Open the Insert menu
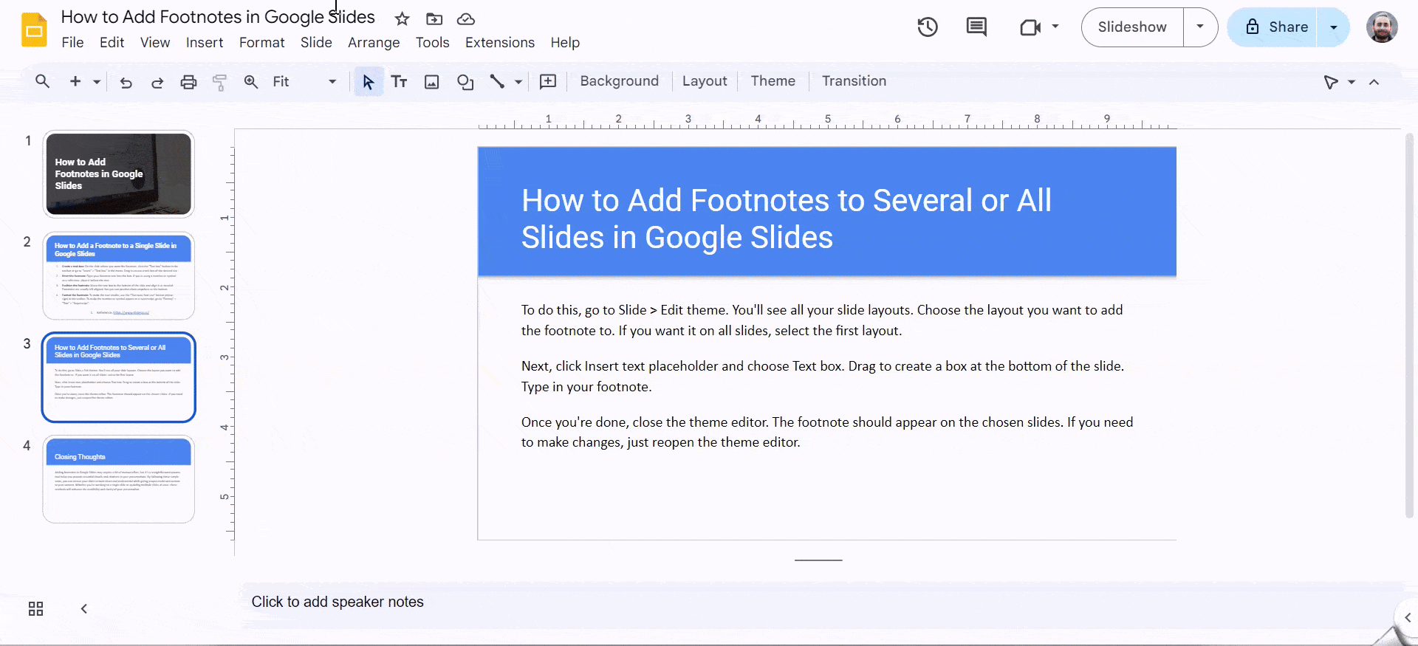Image resolution: width=1418 pixels, height=646 pixels. (x=205, y=43)
